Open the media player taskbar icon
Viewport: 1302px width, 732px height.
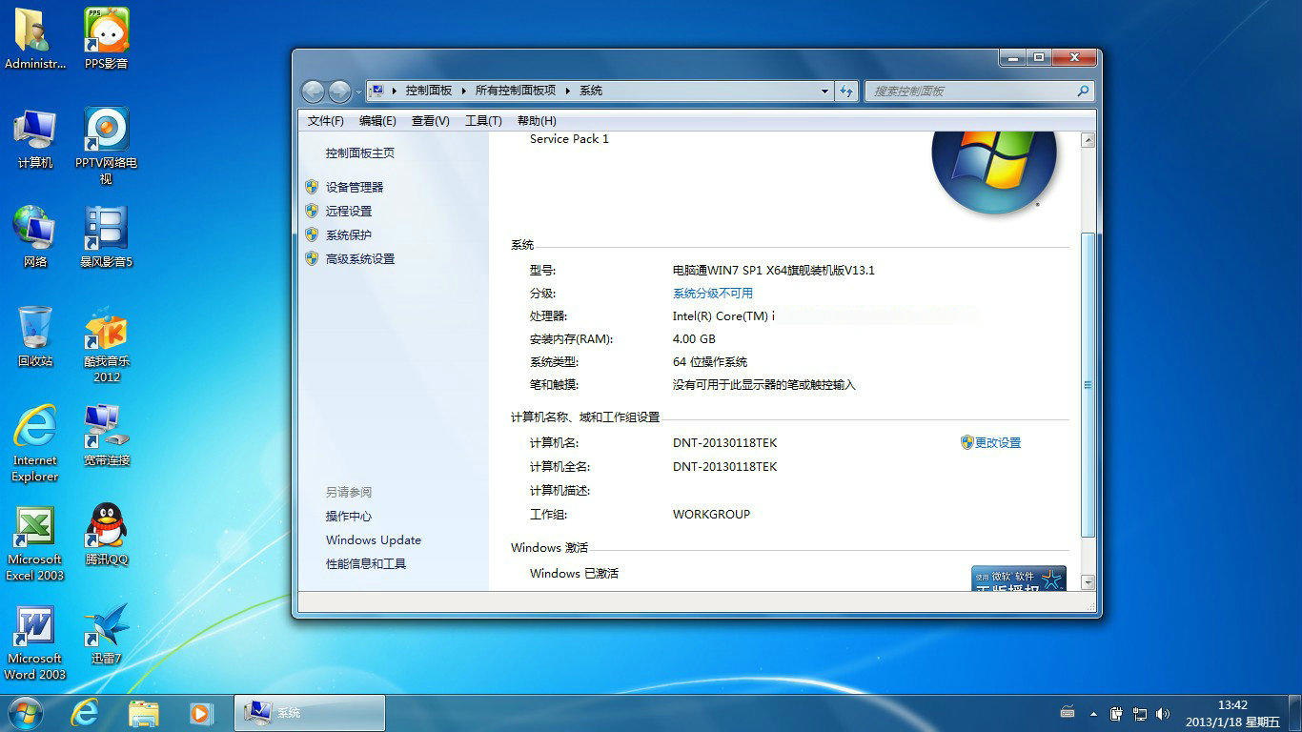(x=200, y=712)
